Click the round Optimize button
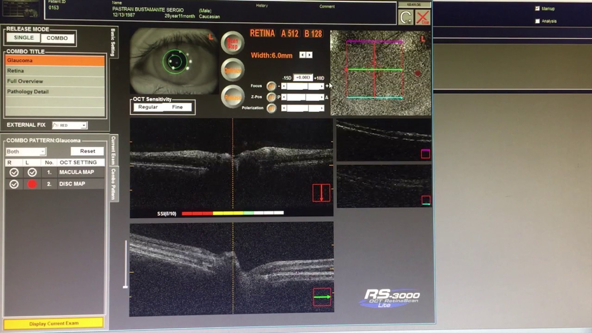 232,70
